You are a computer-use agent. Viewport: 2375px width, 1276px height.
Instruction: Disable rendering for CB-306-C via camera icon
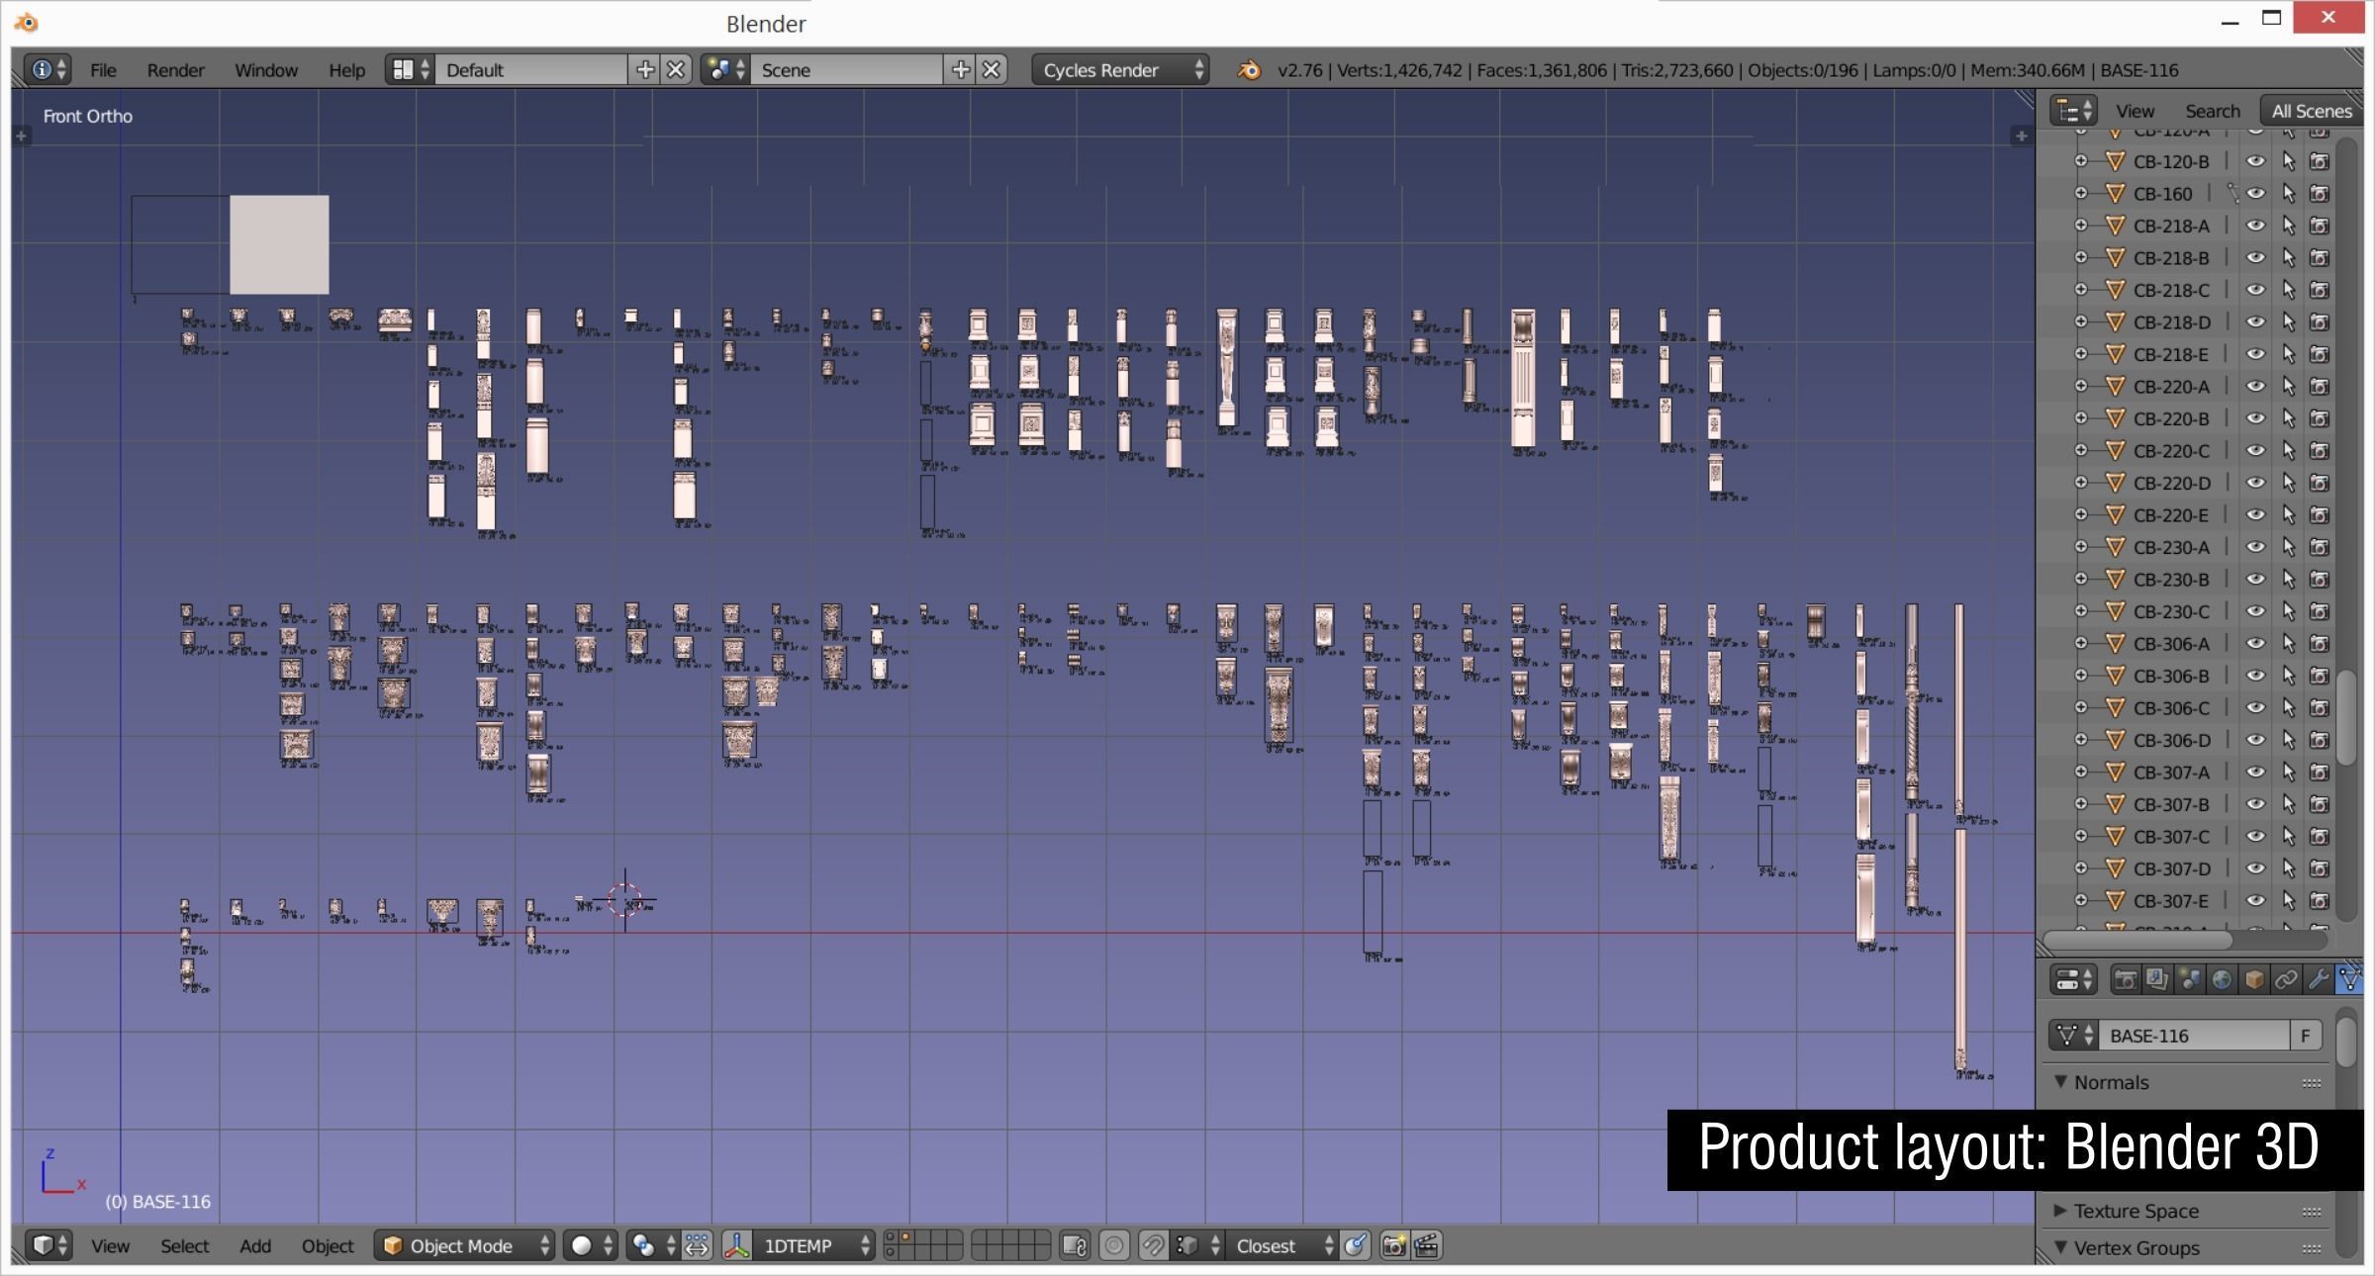pyautogui.click(x=2320, y=708)
